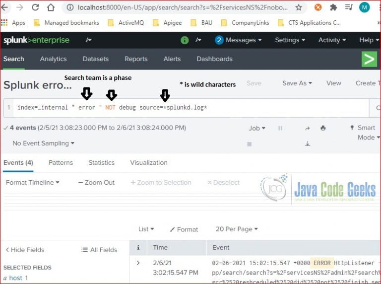Open the Analytics nav tab
Screen dimensions: 381x284
click(53, 59)
